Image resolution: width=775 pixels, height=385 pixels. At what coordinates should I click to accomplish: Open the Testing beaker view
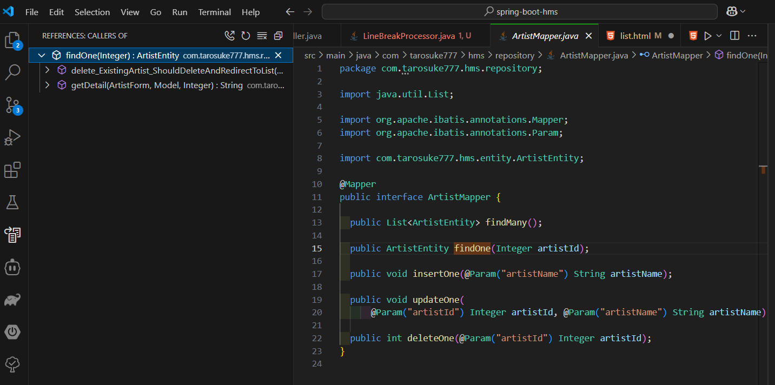tap(12, 202)
